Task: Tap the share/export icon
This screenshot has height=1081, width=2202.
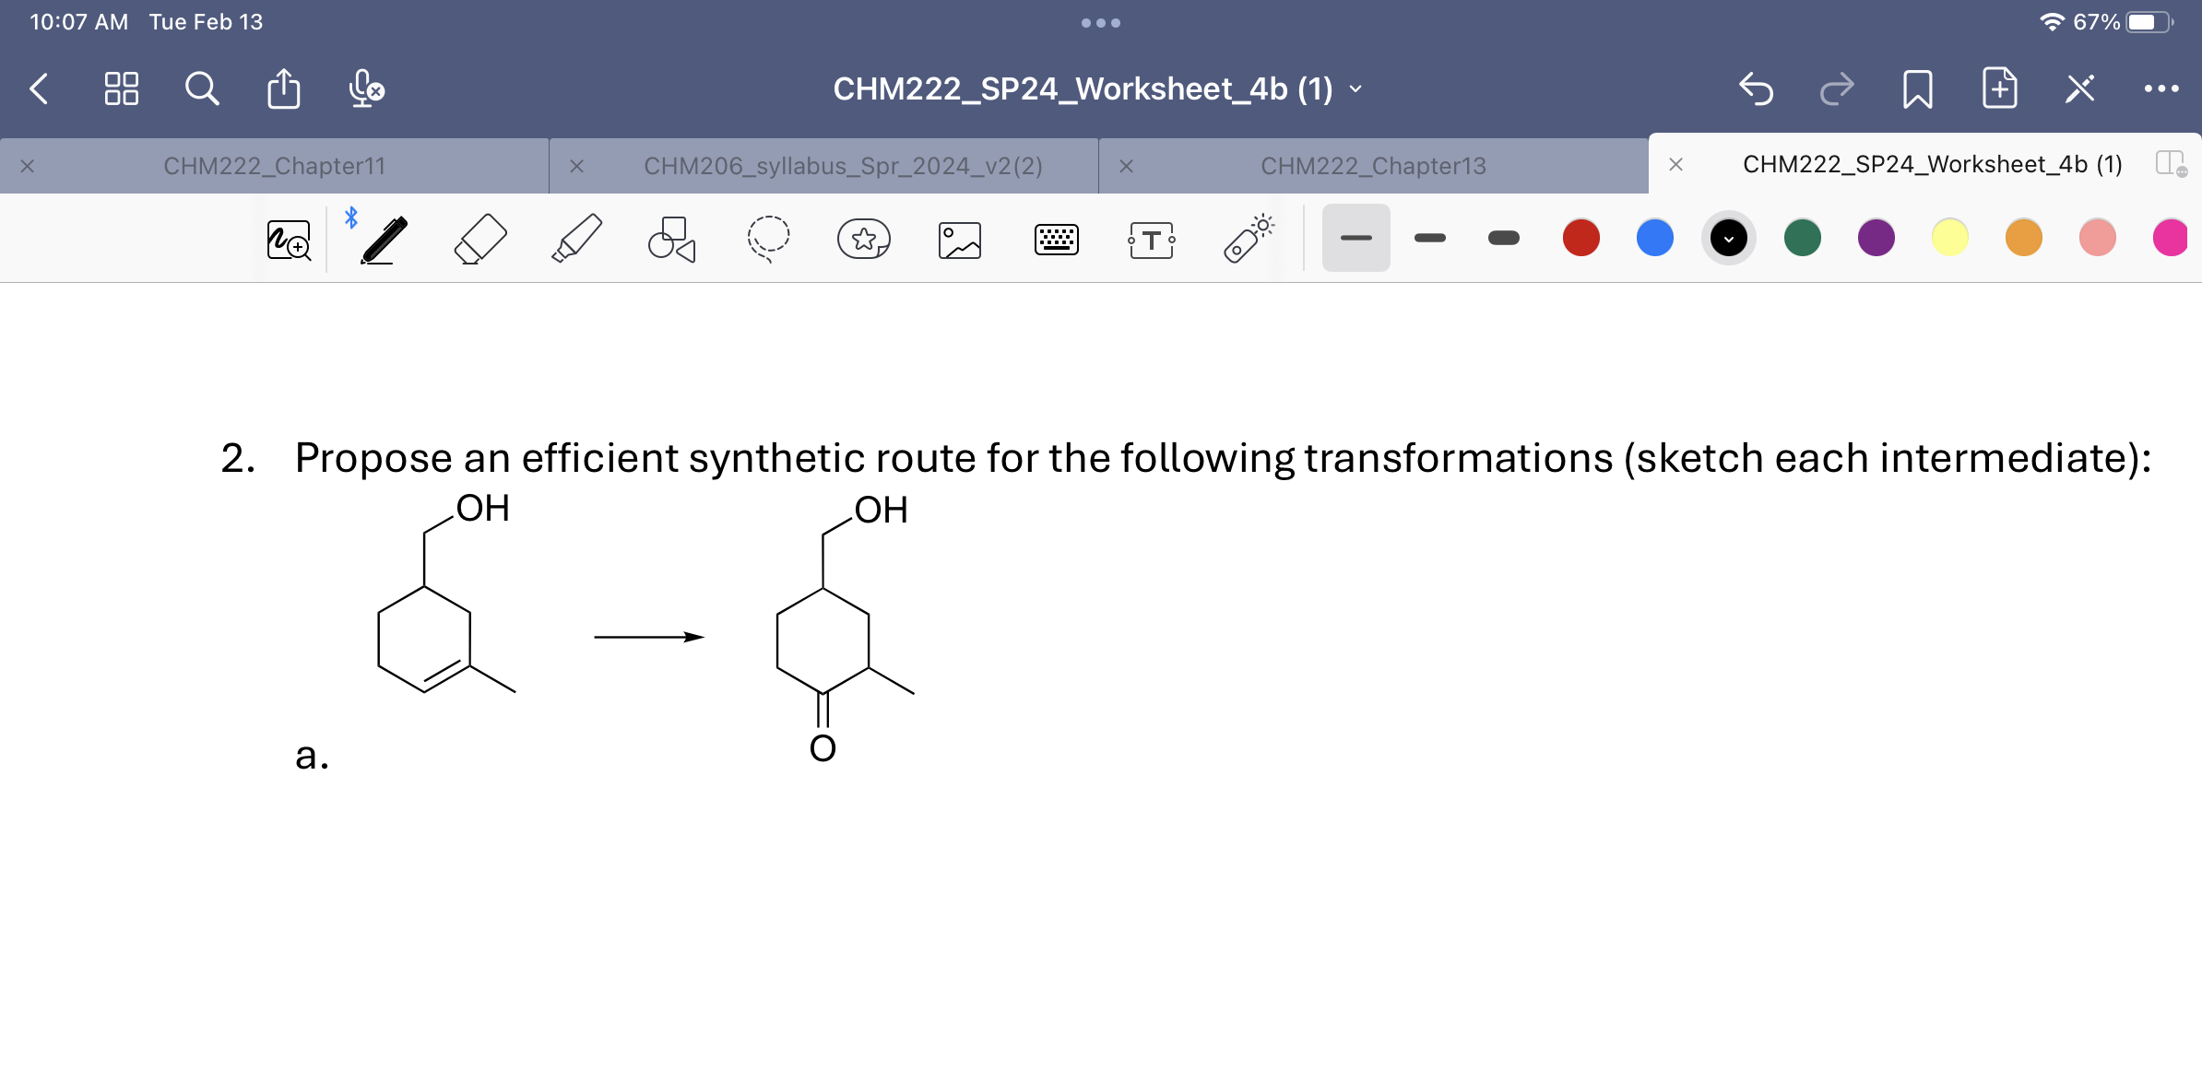Action: click(283, 89)
